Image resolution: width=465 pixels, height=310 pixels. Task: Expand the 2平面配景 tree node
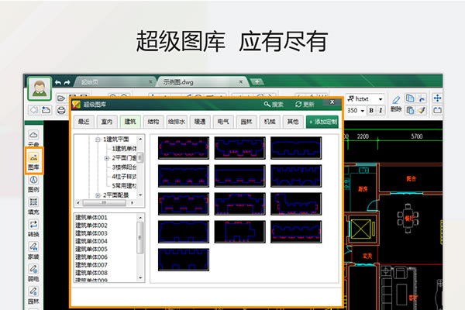pos(98,195)
